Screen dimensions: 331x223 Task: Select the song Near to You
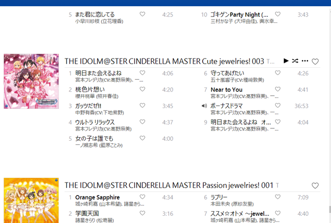pyautogui.click(x=227, y=90)
